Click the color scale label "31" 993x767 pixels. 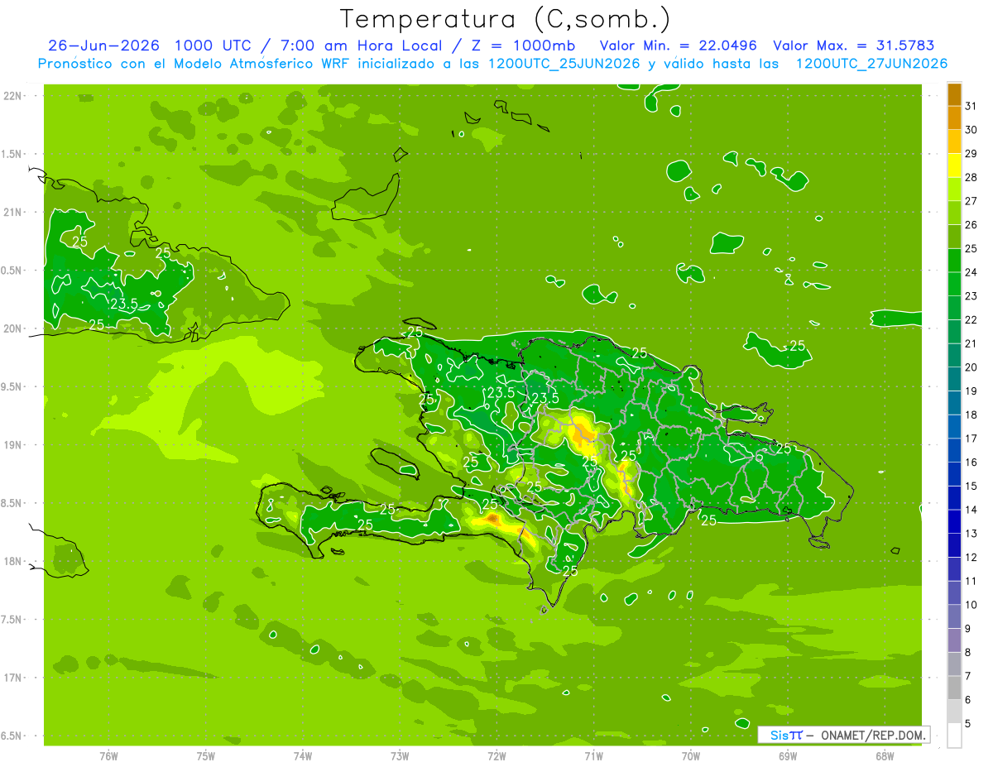pyautogui.click(x=971, y=106)
